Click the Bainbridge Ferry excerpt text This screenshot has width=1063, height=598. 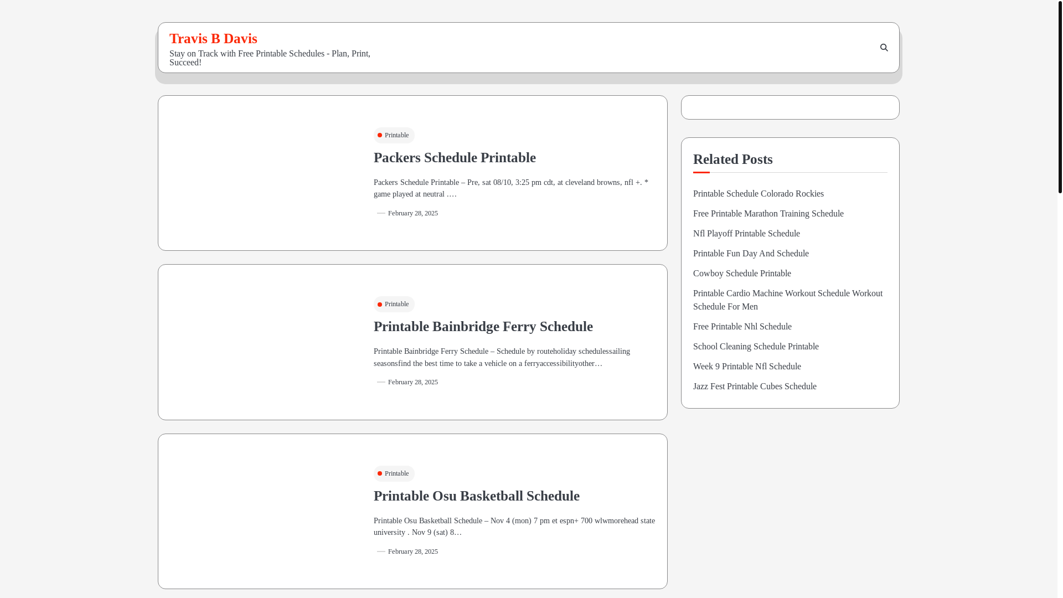[502, 357]
